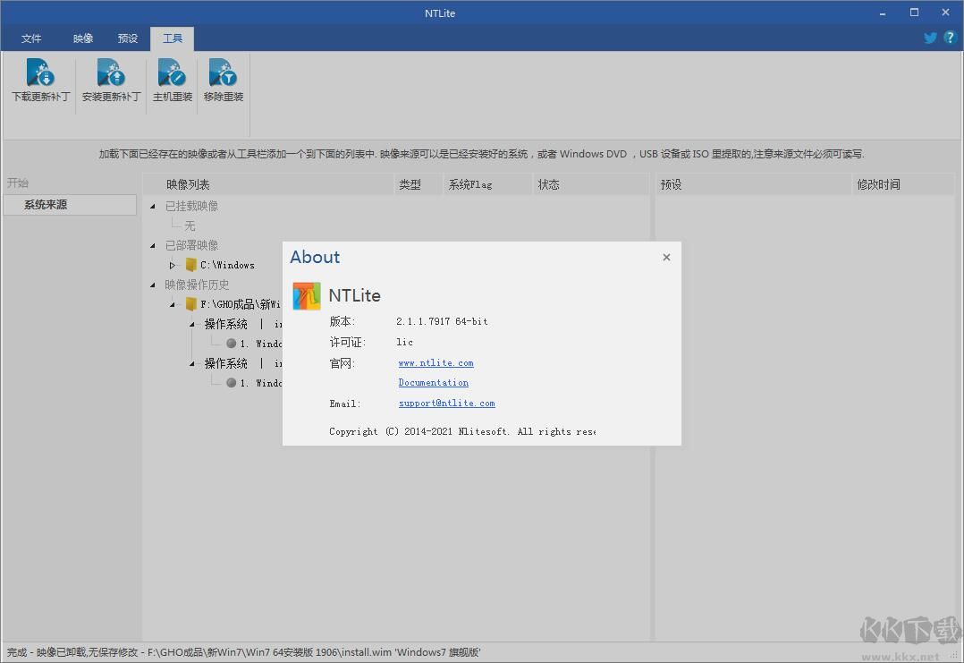Click the 'lic' license value
Image resolution: width=964 pixels, height=663 pixels.
[x=404, y=342]
